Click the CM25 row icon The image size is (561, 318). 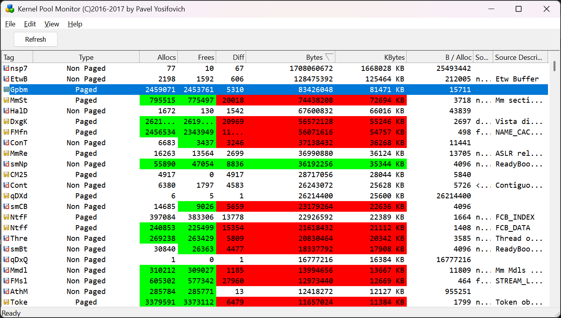click(x=6, y=175)
